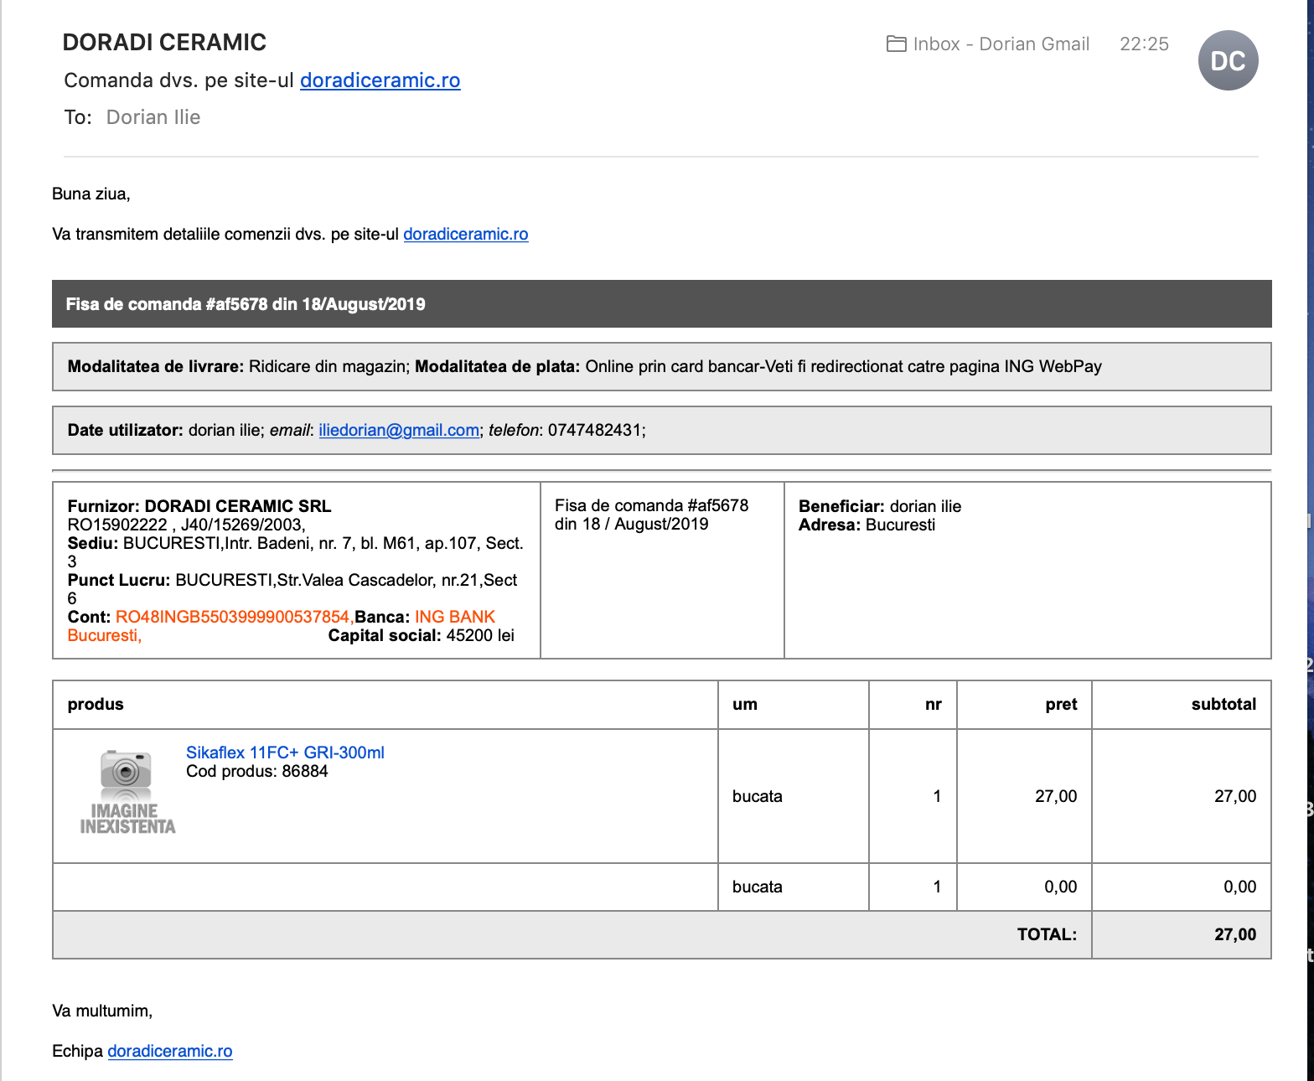Click the Inbox folder icon
Image resolution: width=1314 pixels, height=1081 pixels.
[896, 44]
